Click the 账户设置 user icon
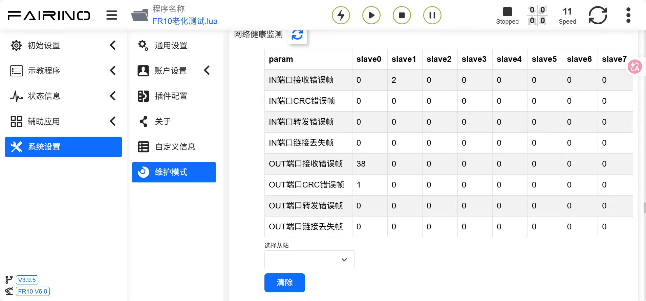This screenshot has width=646, height=301. 143,71
